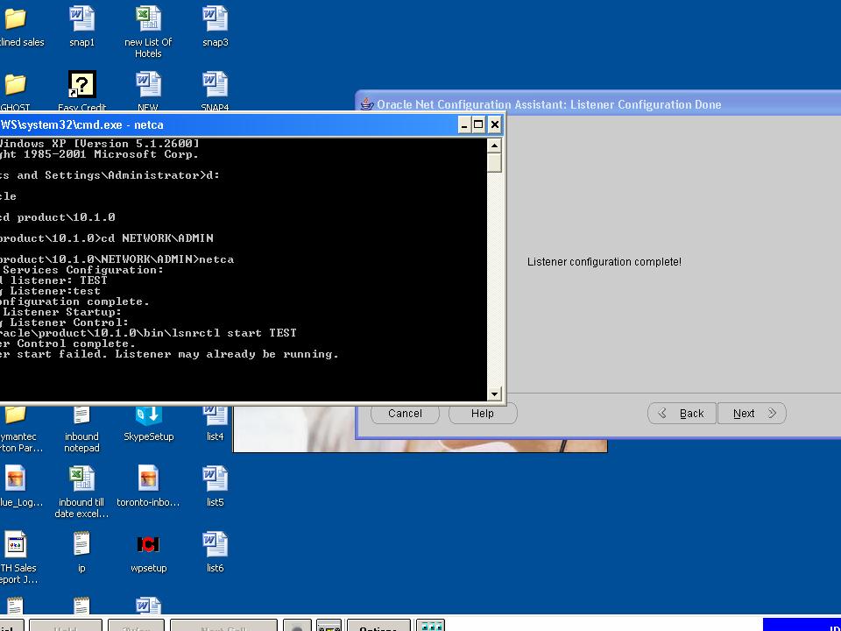Image resolution: width=841 pixels, height=631 pixels.
Task: Go Back in Oracle Net Configuration Assistant
Action: click(x=682, y=413)
